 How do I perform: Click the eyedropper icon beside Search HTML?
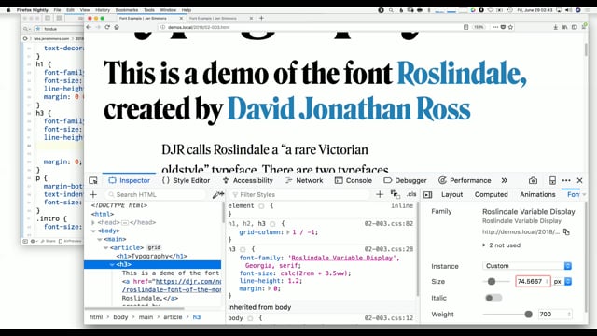(217, 195)
